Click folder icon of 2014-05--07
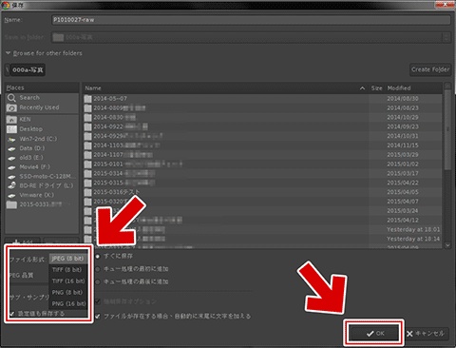This screenshot has width=456, height=348. 88,99
